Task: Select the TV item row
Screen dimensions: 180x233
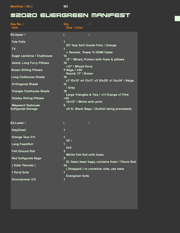Action: [x=14, y=49]
